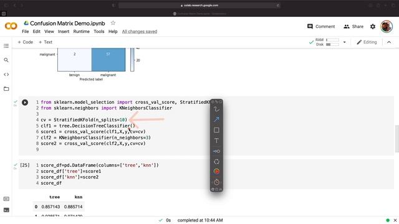Click the 'knn' column header in output
399x224 pixels.
tap(79, 197)
